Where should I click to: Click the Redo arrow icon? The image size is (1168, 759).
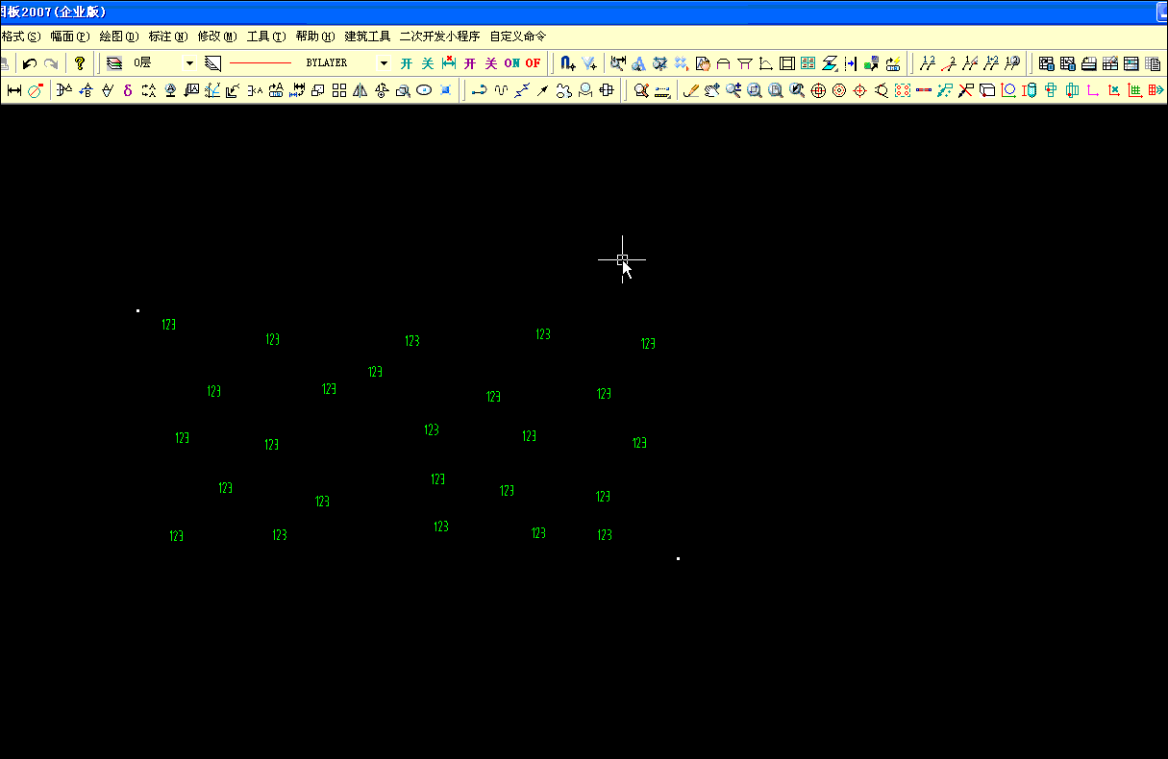pos(51,63)
